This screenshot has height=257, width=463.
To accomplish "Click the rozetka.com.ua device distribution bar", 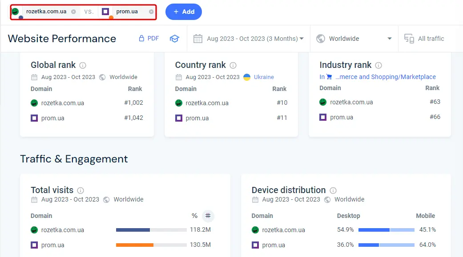I will (387, 230).
